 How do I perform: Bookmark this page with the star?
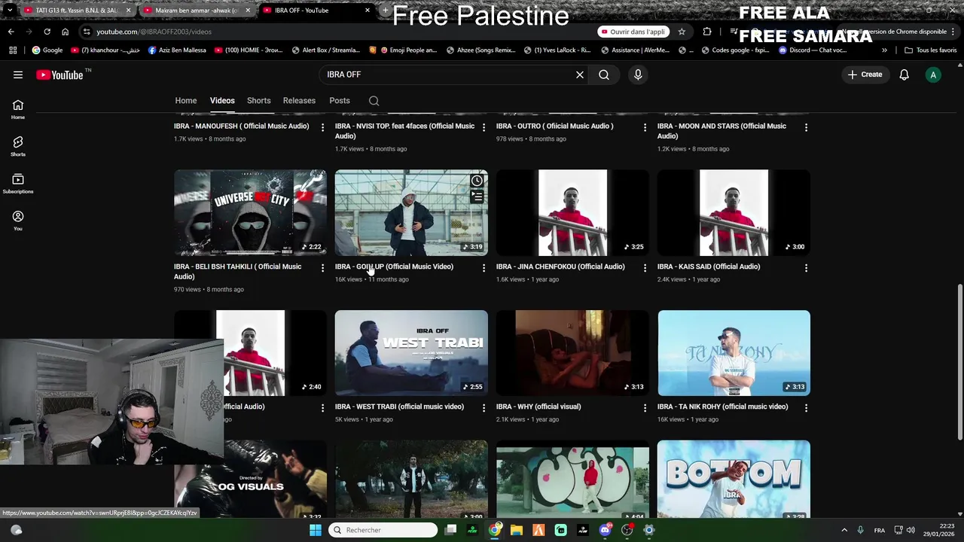(x=682, y=32)
